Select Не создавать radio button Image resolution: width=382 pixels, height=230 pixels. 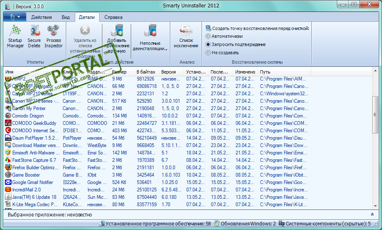(x=208, y=53)
